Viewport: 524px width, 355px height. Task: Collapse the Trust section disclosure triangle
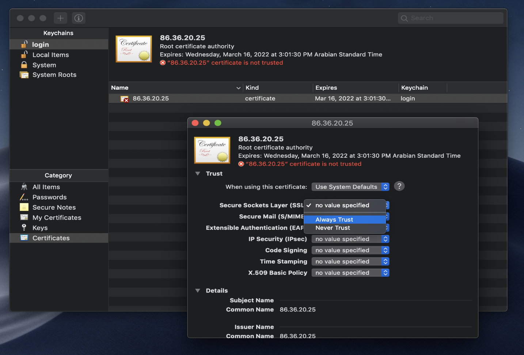(x=198, y=173)
